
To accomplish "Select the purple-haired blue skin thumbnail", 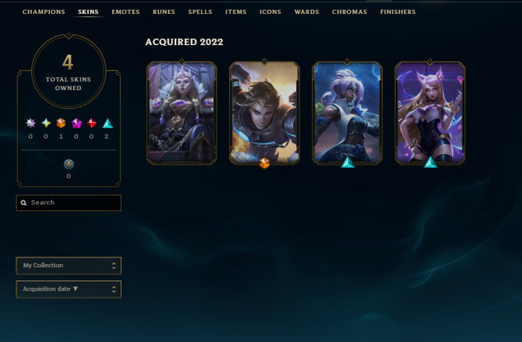I will tap(347, 113).
